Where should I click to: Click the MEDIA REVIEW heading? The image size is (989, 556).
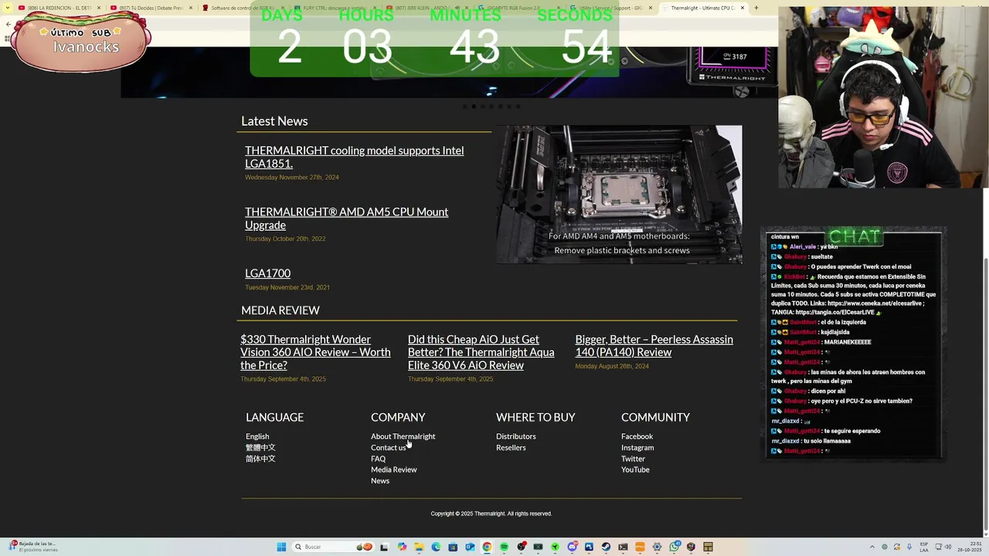280,310
